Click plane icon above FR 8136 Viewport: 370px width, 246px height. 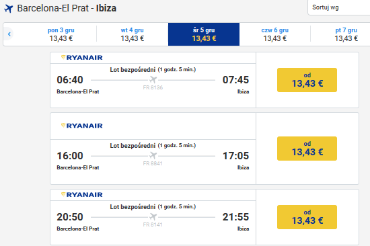(x=153, y=79)
